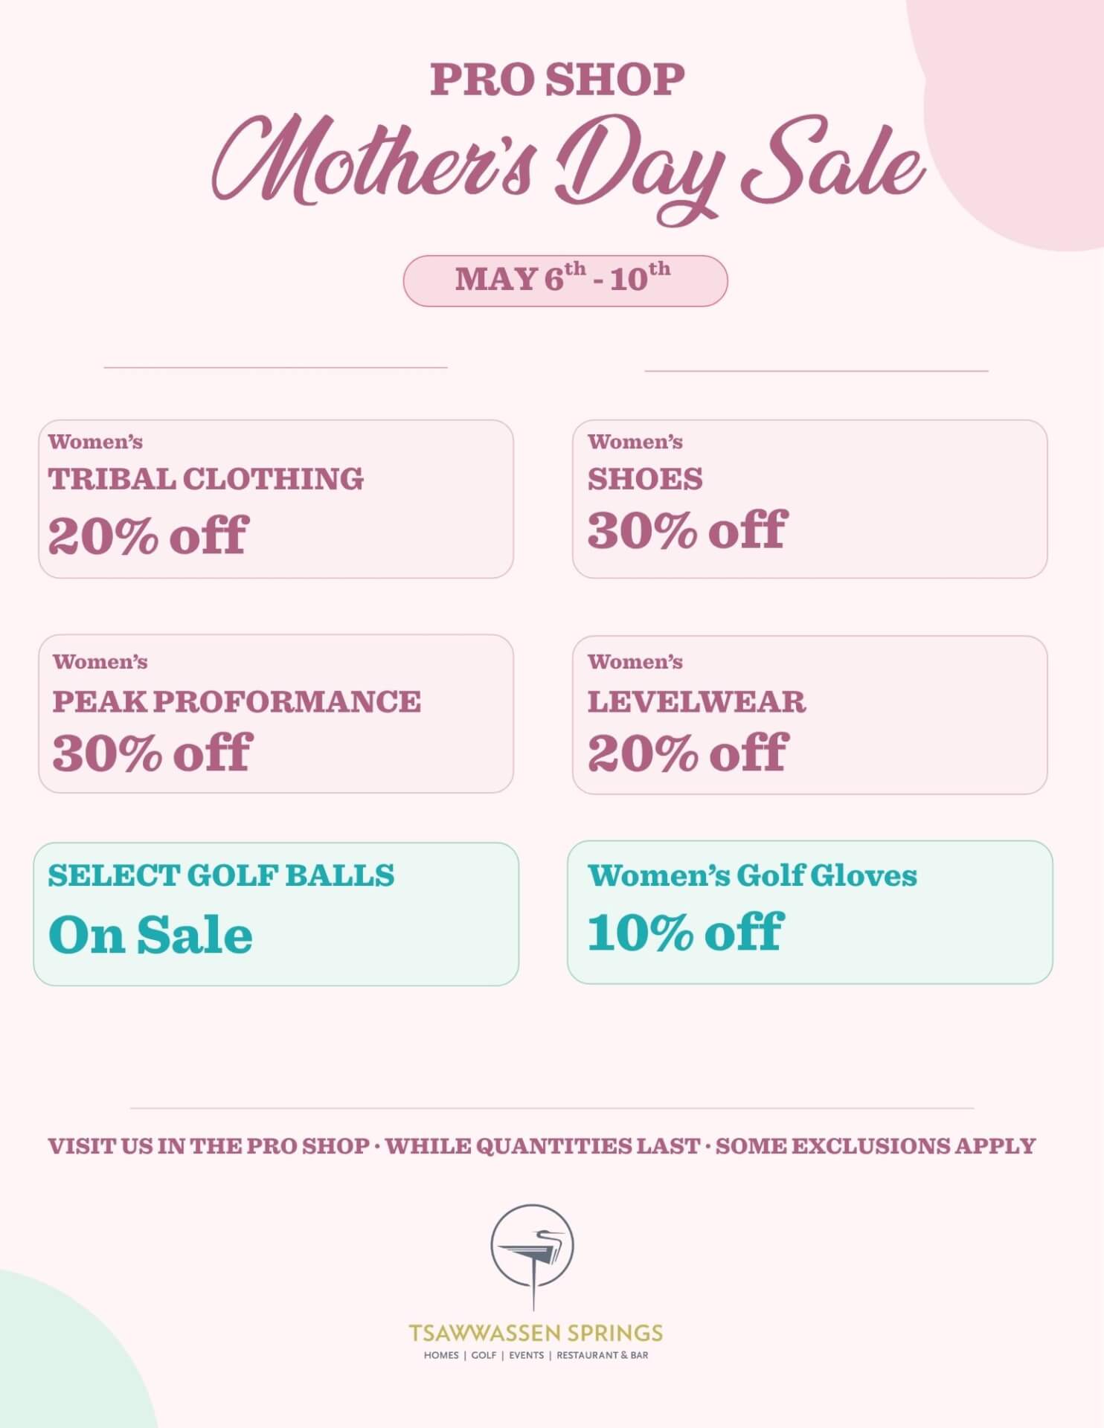Select the Women's Tribal Clothing 20% off card
This screenshot has width=1104, height=1428.
coord(276,499)
